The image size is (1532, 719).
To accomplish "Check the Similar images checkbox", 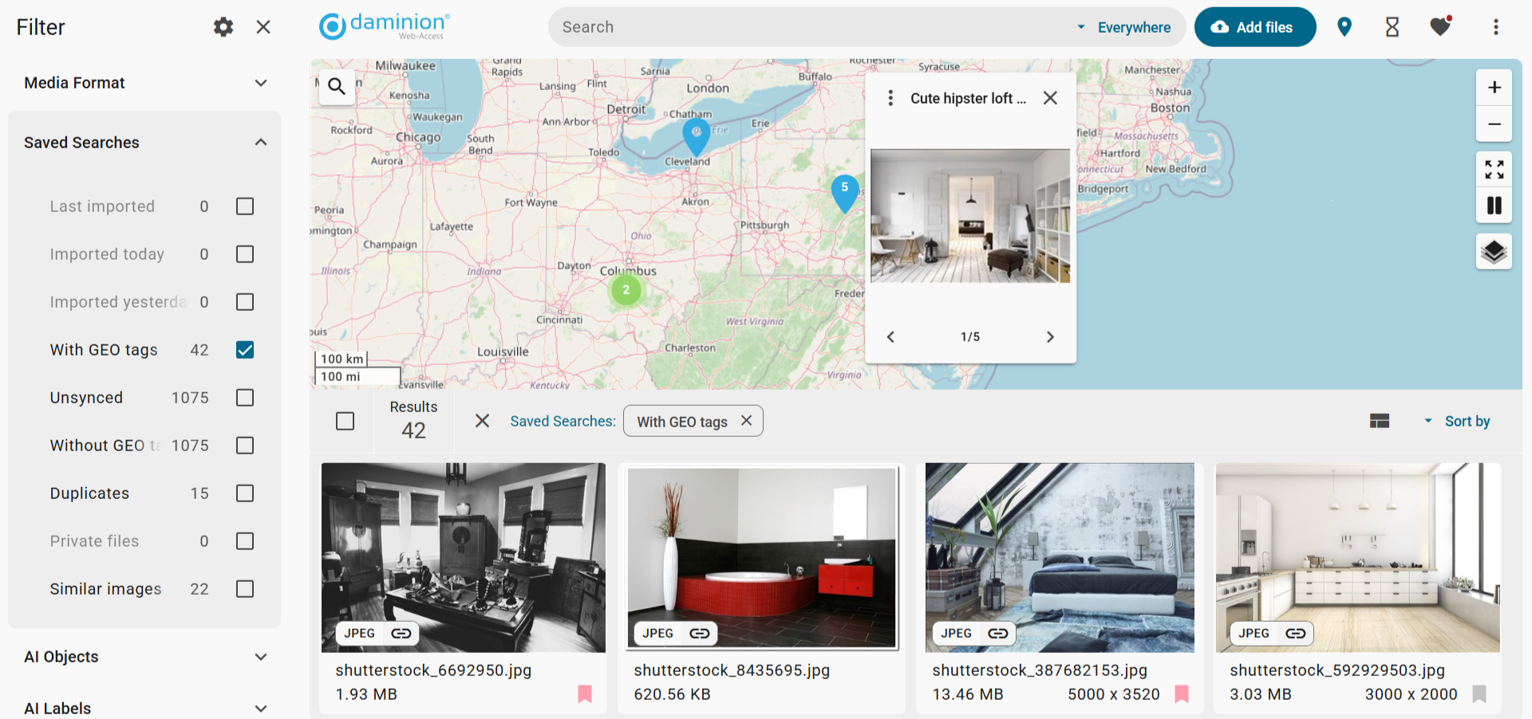I will click(x=245, y=589).
